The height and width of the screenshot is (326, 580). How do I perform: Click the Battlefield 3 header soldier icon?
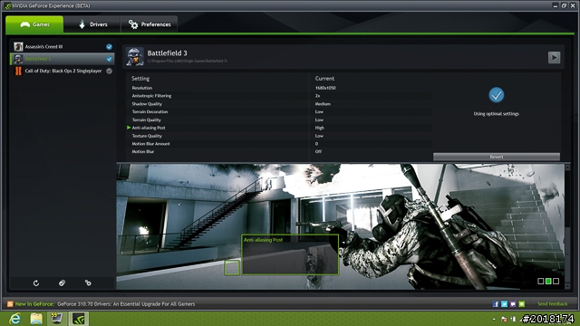pos(134,56)
